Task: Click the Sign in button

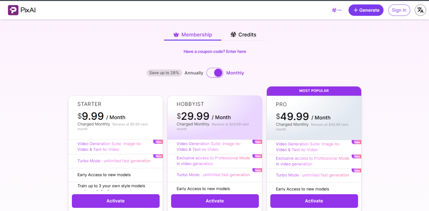Action: point(399,10)
